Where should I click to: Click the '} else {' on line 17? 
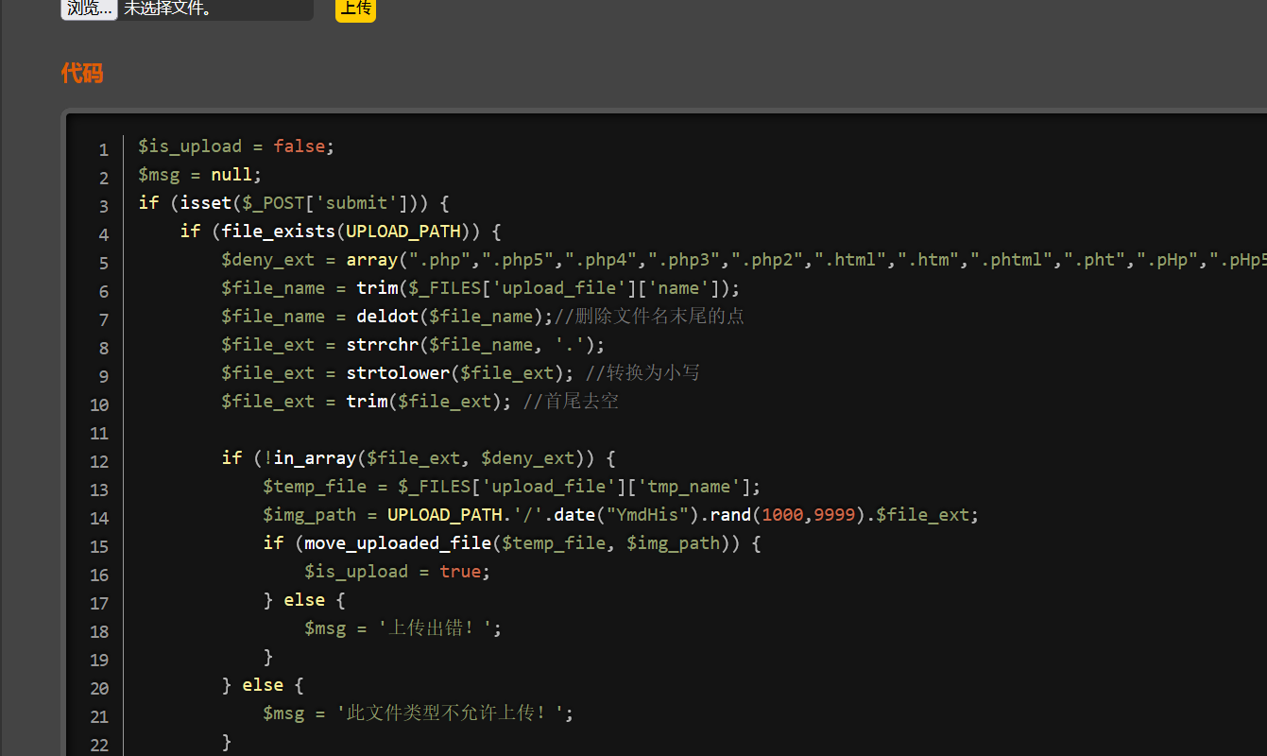[304, 600]
